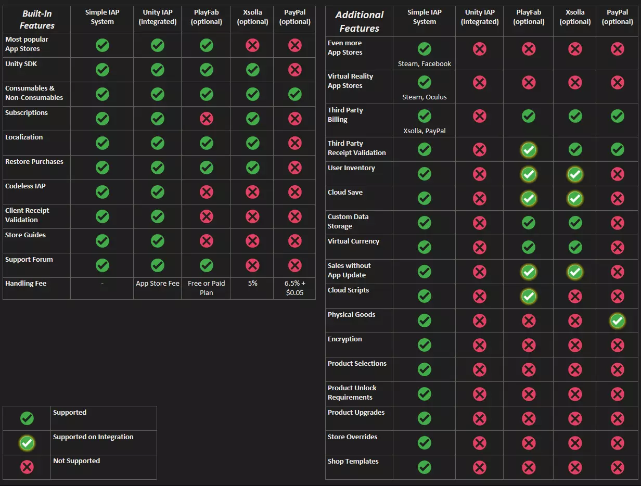Click the legend's Supported on Integration icon

pyautogui.click(x=27, y=443)
